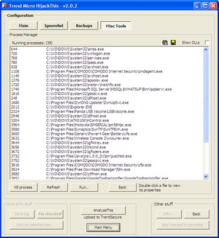219x238 pixels.
Task: Select the sm56hlpr.exe process row
Action: click(107, 125)
